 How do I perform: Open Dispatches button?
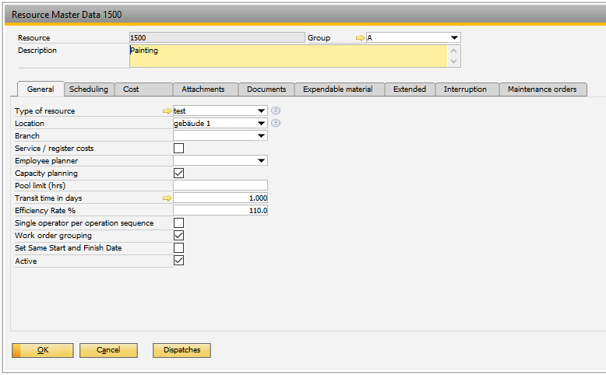(181, 350)
